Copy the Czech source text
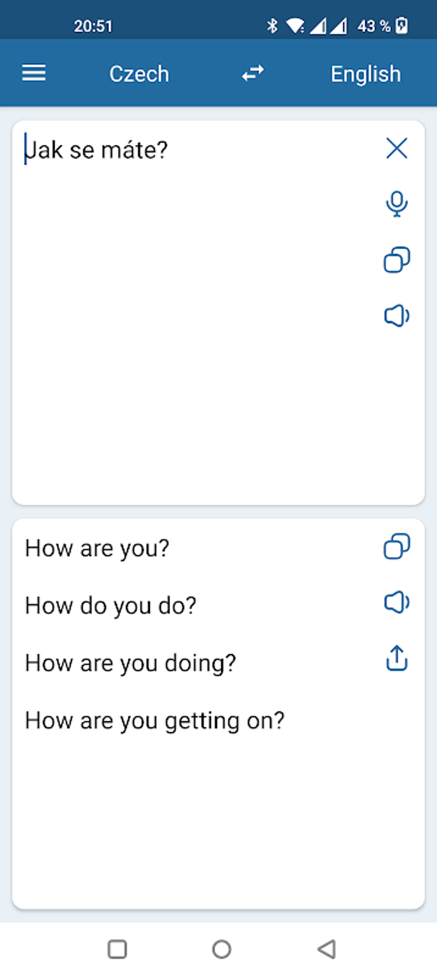437x976 pixels. tap(397, 260)
